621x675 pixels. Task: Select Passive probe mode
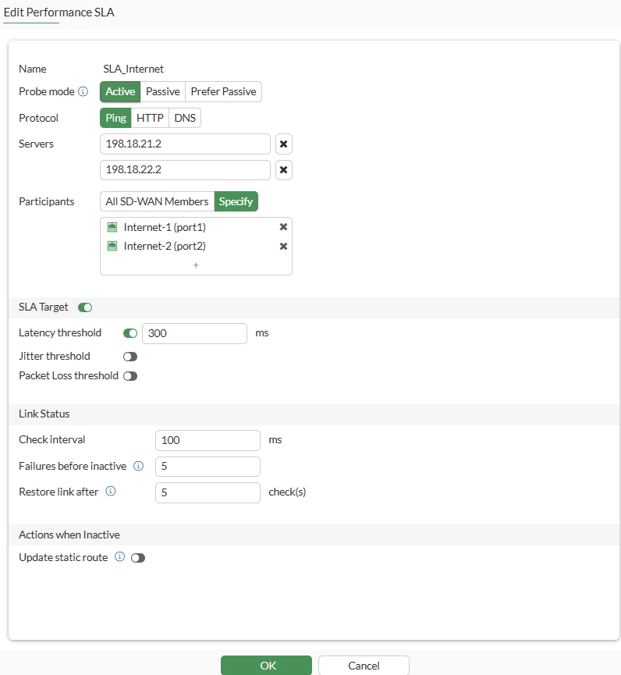(163, 92)
